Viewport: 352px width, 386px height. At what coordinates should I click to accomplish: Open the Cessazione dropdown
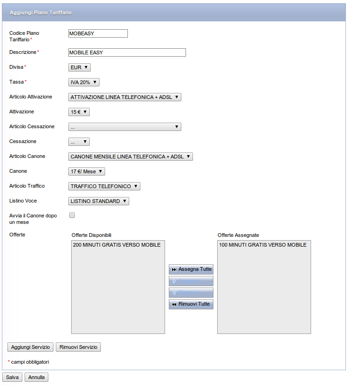point(79,142)
